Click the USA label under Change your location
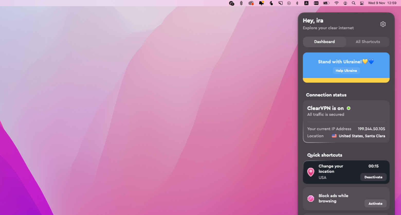This screenshot has width=401, height=215. tap(322, 177)
